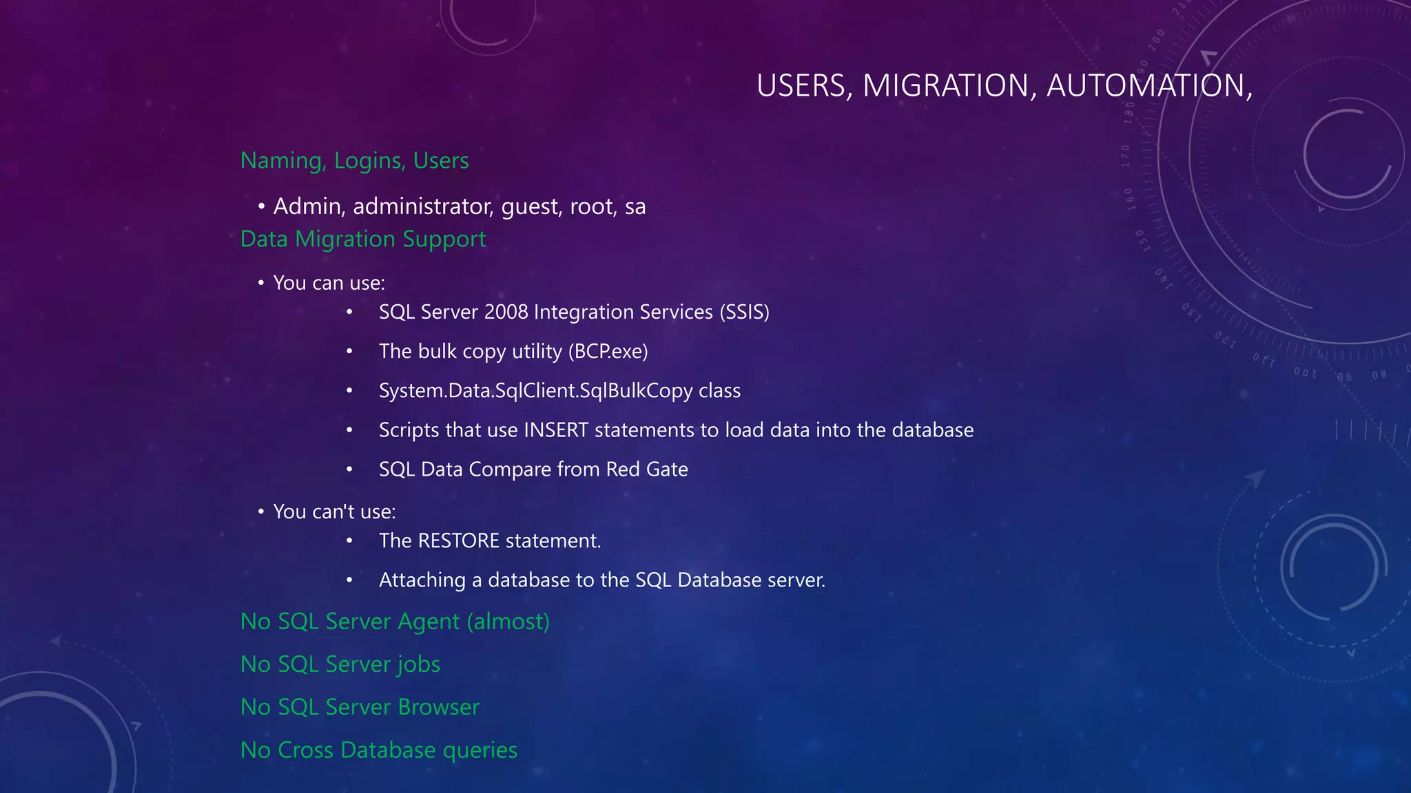Click heading 'No Cross Database queries'
Viewport: 1411px width, 793px height.
point(379,750)
